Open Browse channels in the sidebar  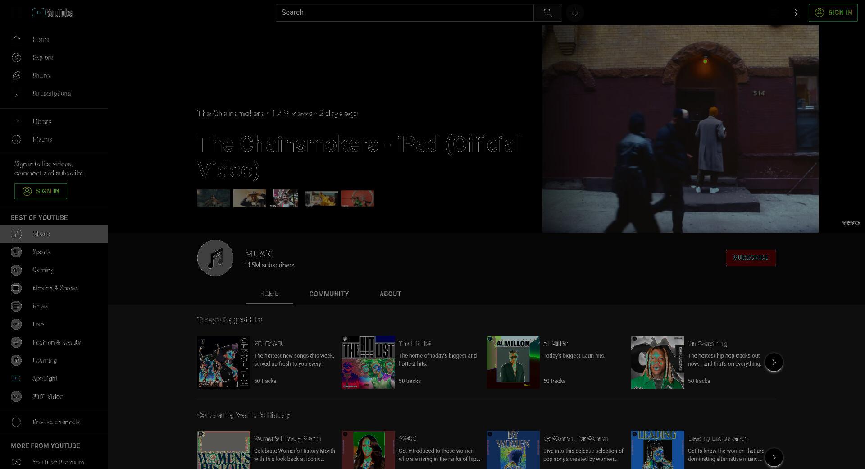(x=54, y=422)
